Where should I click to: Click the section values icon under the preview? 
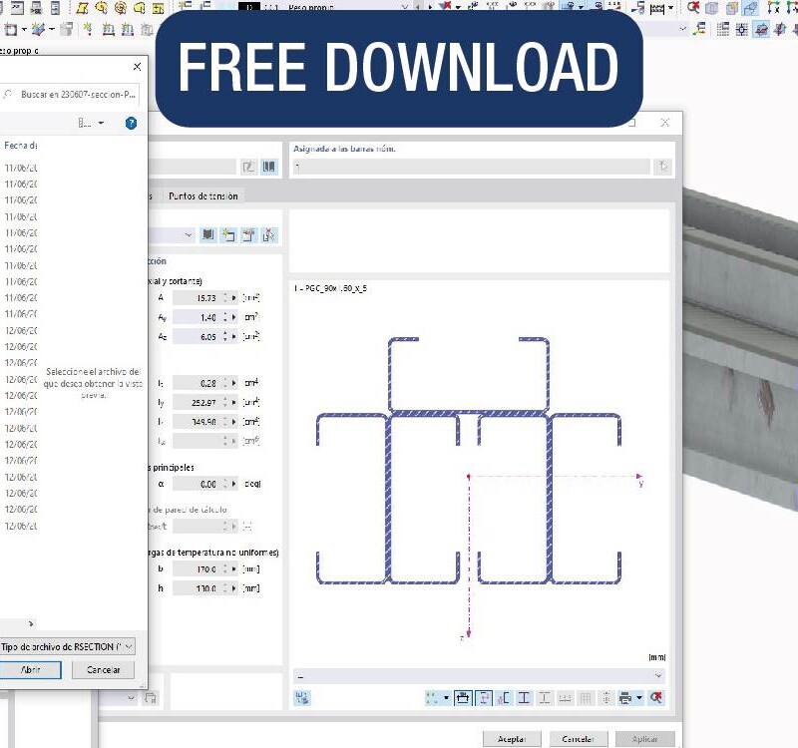click(302, 697)
